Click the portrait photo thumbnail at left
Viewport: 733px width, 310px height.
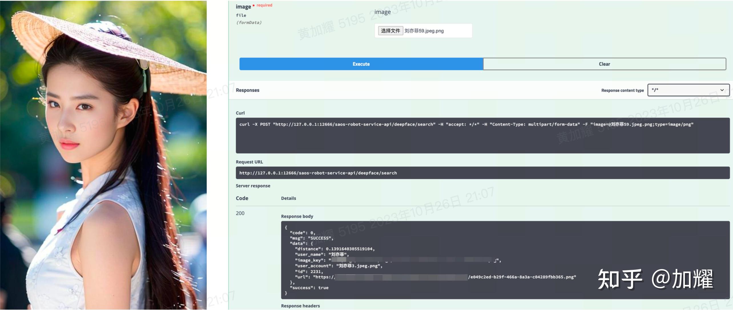point(103,155)
